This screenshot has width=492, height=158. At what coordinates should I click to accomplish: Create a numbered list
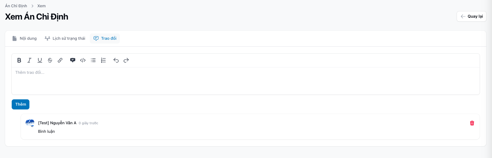tap(103, 60)
